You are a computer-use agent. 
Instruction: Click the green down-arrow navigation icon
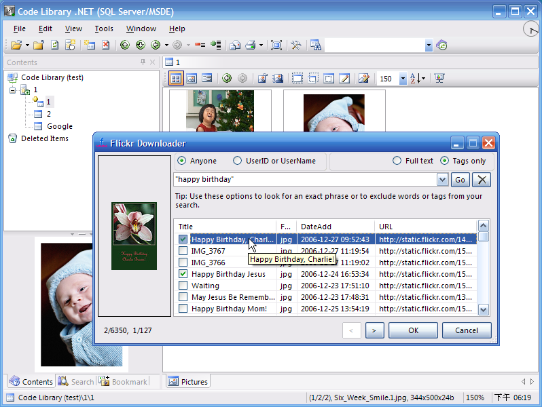point(141,45)
